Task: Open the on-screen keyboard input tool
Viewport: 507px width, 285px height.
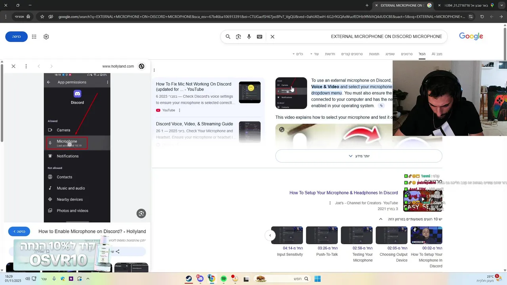Action: coord(259,36)
